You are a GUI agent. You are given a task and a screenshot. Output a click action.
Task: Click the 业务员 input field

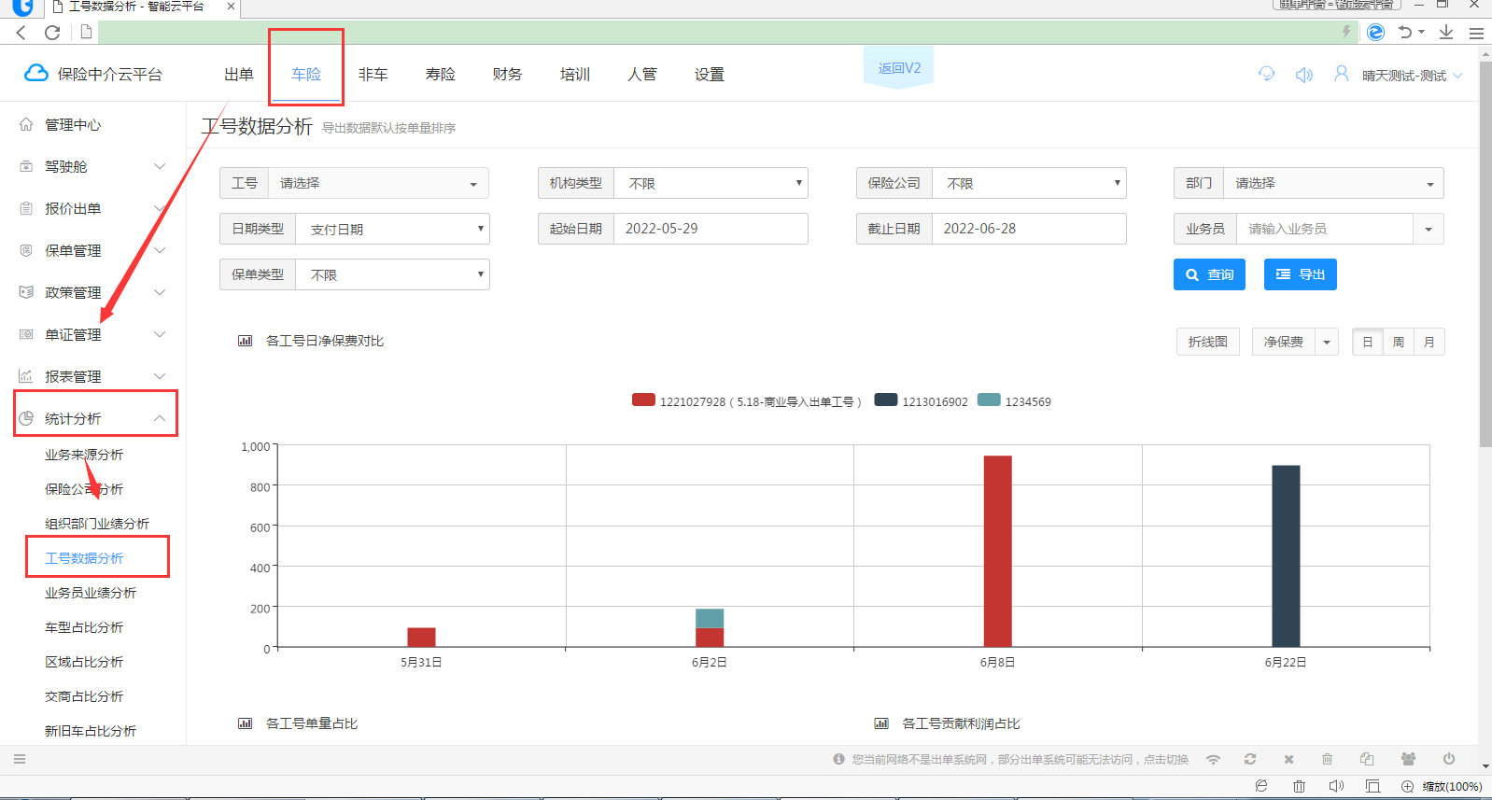point(1325,229)
